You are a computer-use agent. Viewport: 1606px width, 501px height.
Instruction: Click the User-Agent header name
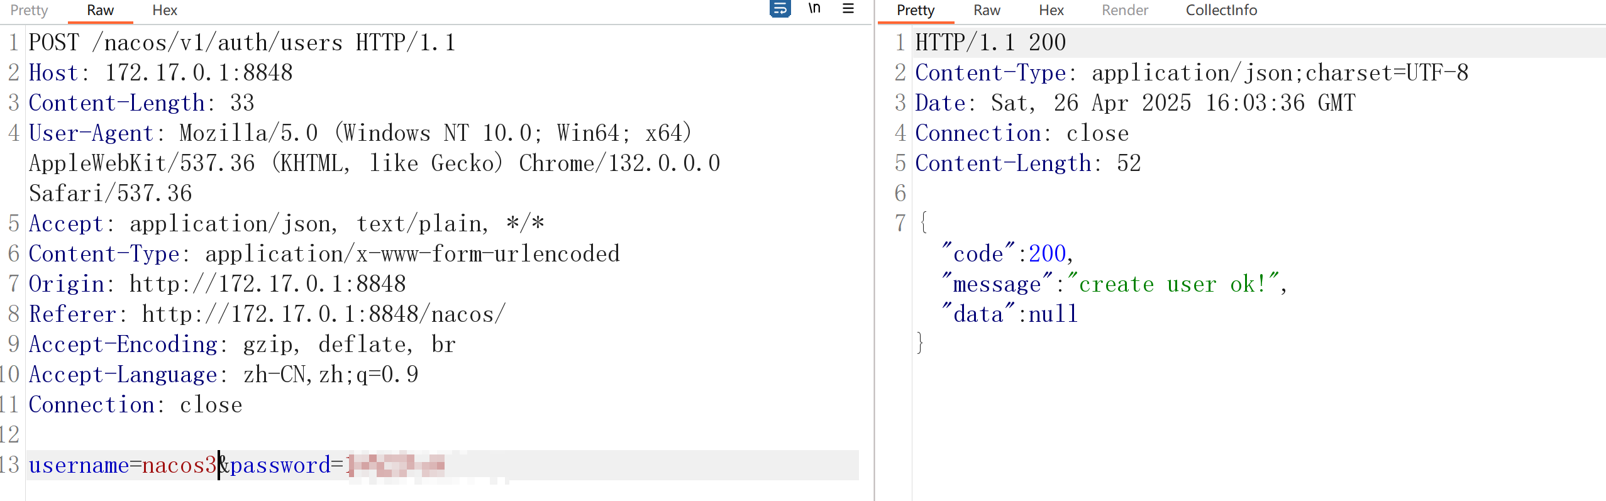[91, 133]
